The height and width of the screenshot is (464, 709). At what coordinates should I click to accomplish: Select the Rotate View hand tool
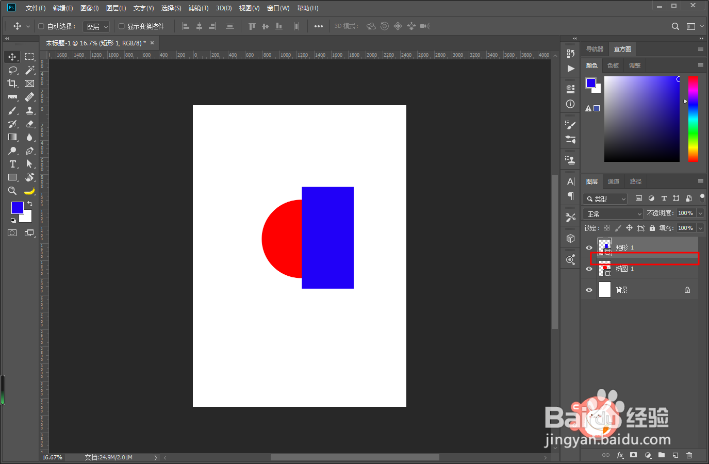(29, 177)
